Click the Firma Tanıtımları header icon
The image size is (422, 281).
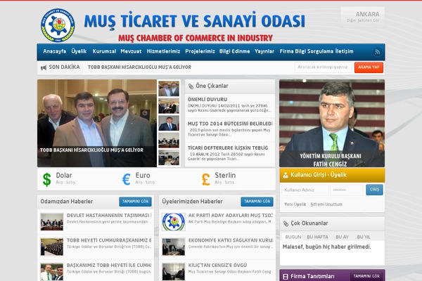286,276
